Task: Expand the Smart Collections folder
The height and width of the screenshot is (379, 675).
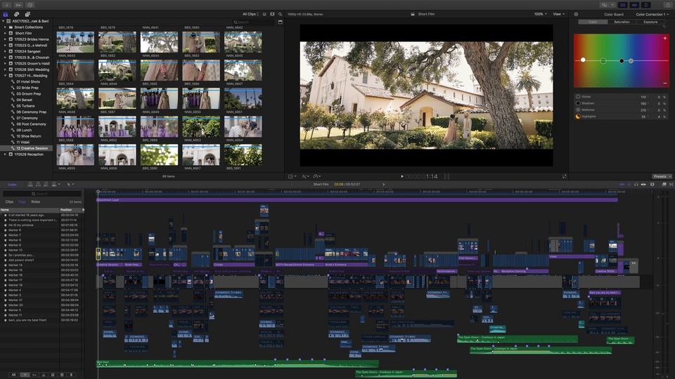Action: (x=5, y=27)
